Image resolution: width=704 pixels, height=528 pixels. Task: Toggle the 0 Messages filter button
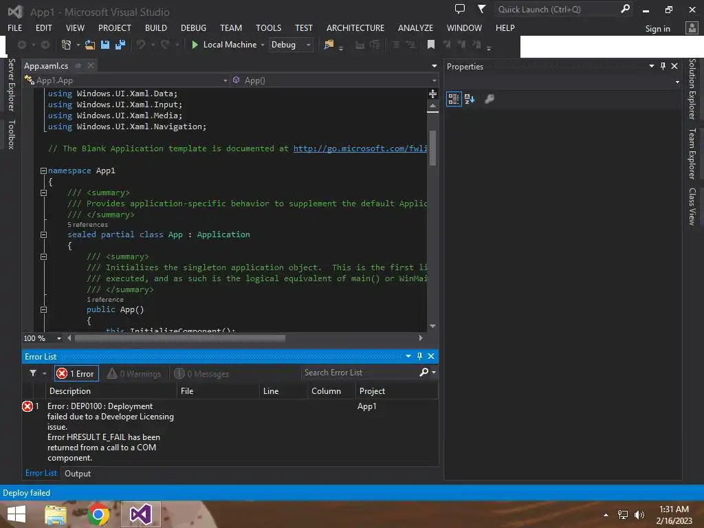pos(202,373)
